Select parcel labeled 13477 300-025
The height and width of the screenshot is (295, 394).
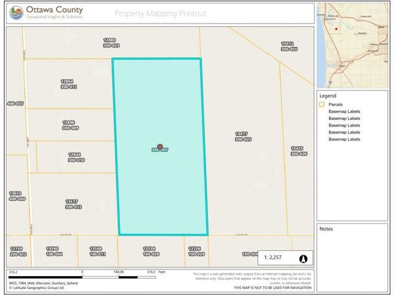pyautogui.click(x=243, y=136)
